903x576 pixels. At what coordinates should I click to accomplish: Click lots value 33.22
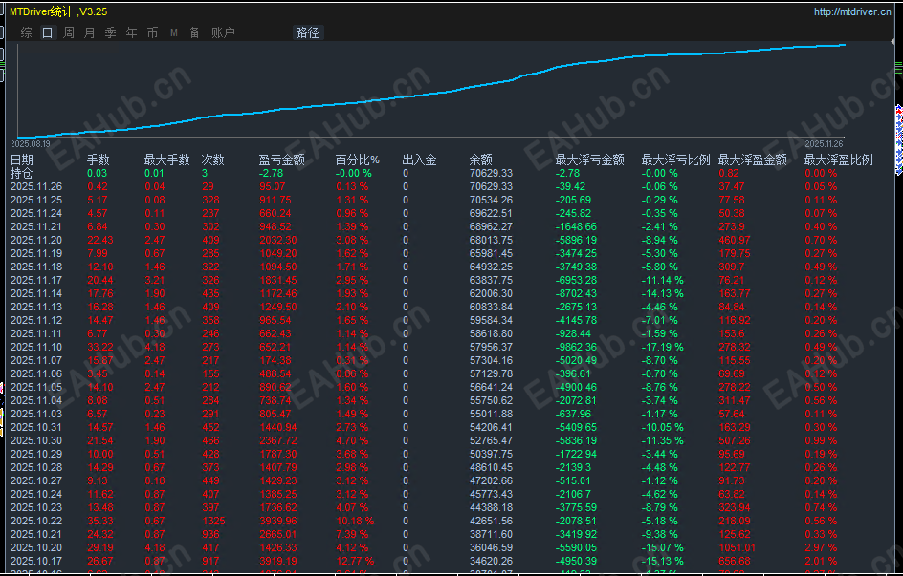click(x=100, y=347)
